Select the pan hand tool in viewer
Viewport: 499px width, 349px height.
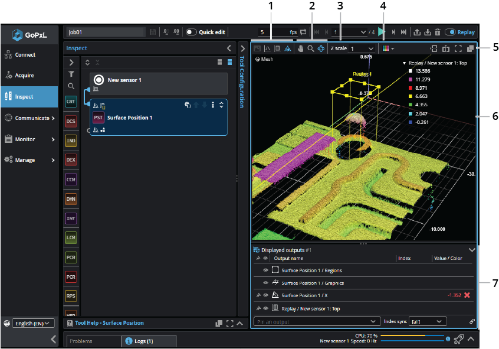pyautogui.click(x=300, y=48)
